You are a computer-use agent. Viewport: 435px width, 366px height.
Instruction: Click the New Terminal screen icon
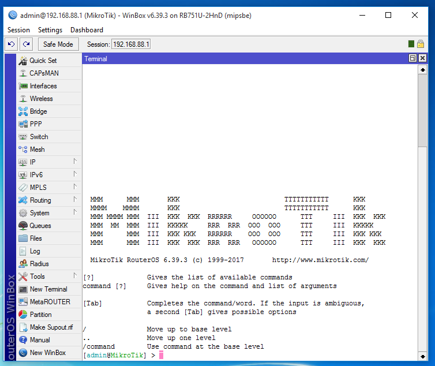pyautogui.click(x=23, y=289)
